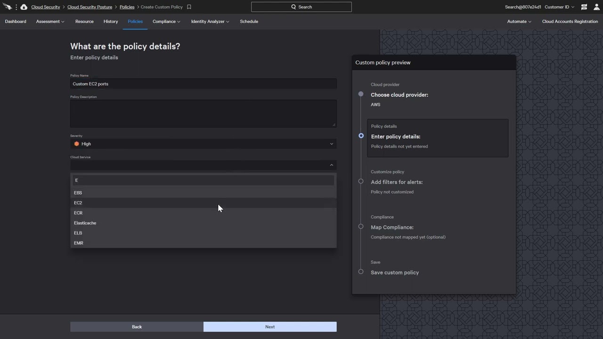Click the CrowdStrike falcon logo icon
The image size is (603, 339).
click(7, 7)
